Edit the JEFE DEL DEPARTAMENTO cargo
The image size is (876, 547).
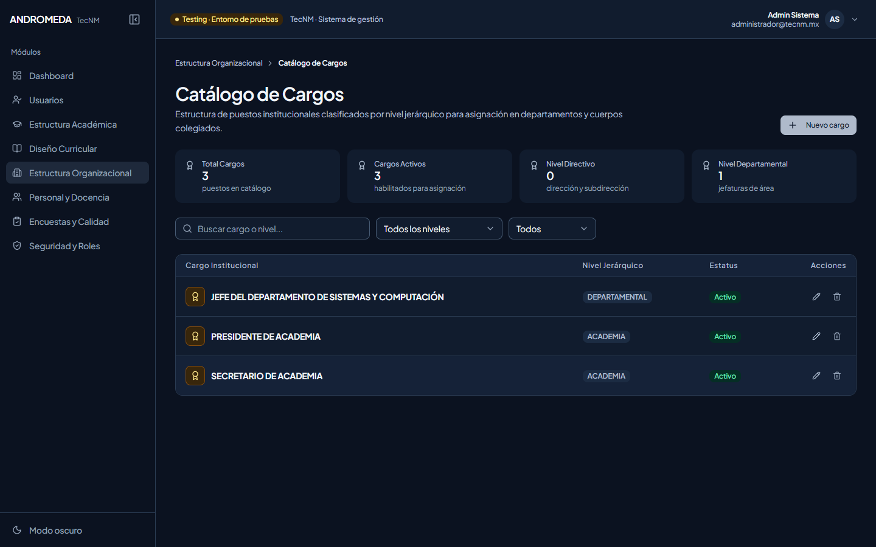pos(816,297)
